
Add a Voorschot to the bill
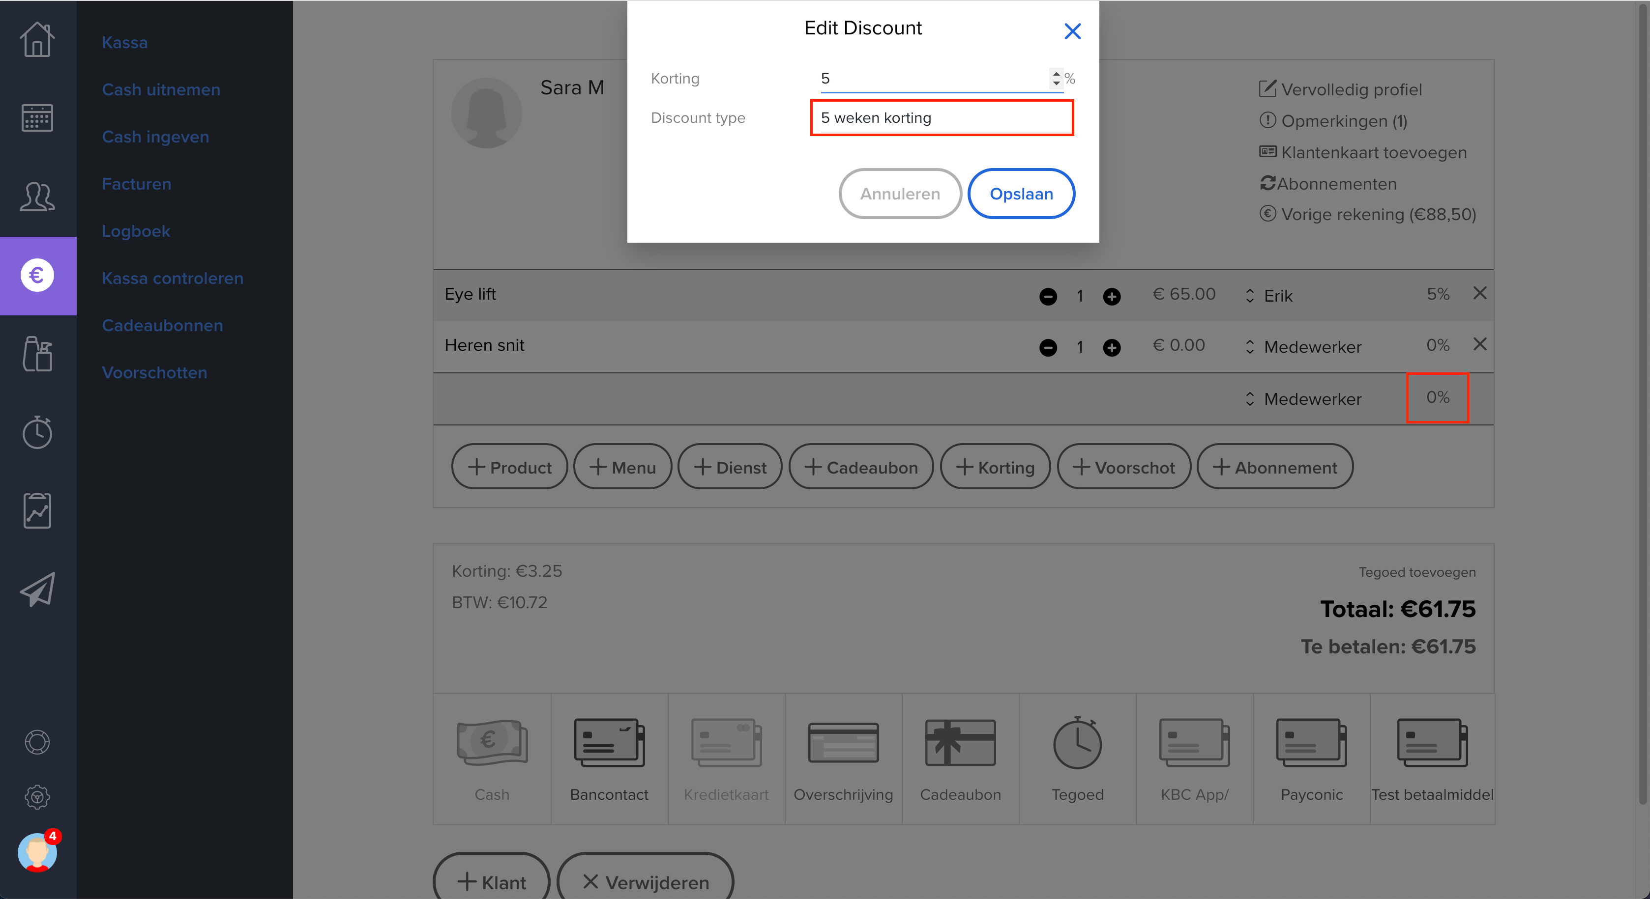click(x=1123, y=467)
